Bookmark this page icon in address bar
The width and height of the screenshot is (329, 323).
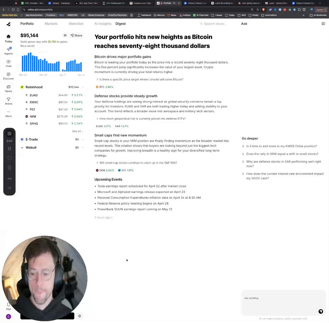(18, 10)
